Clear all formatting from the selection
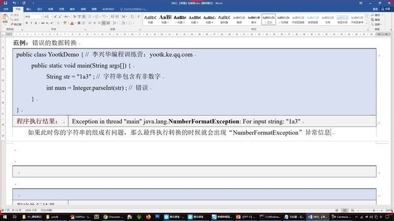 point(74,17)
